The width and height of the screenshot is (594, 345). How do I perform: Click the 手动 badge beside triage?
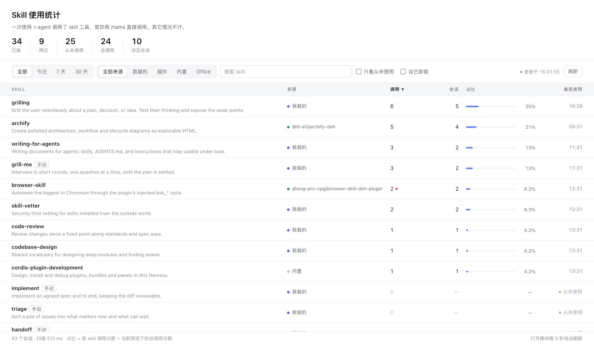37,309
